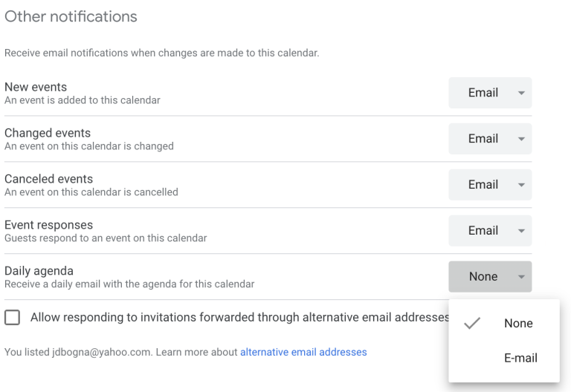Choose the None option in open menu
This screenshot has height=392, width=571.
(518, 324)
